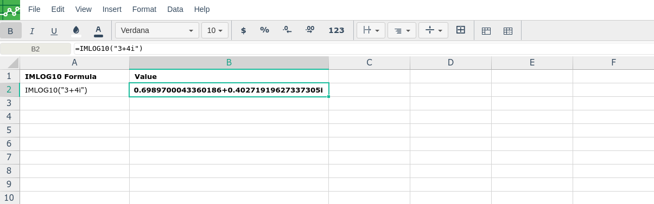Open the horizontal alignment dropdown

point(371,30)
